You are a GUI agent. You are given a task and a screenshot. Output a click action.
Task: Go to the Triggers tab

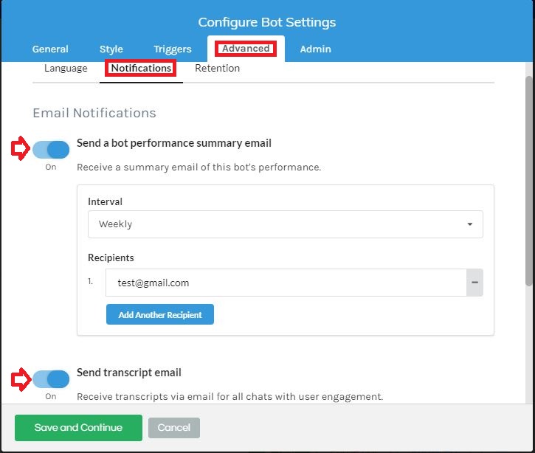(x=172, y=49)
